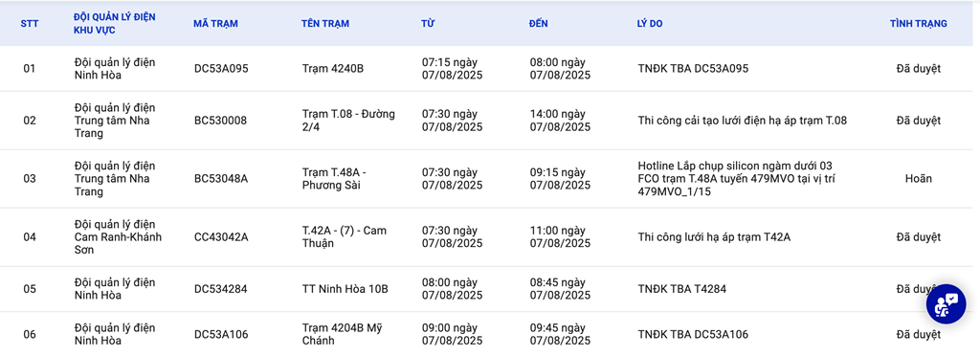Screen dimensions: 980x356
Task: Select station code CC43042A
Action: click(221, 237)
